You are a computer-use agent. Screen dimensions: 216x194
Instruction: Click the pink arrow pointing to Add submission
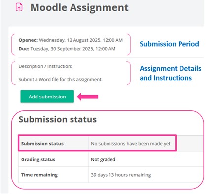point(88,97)
